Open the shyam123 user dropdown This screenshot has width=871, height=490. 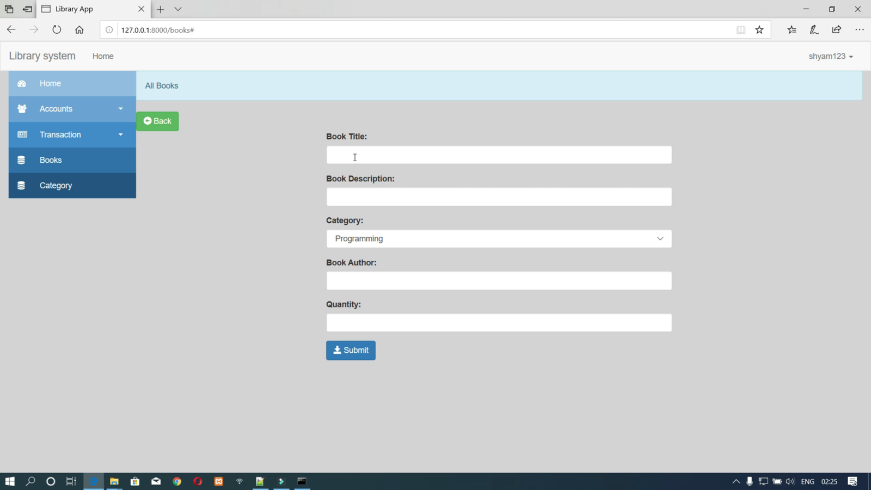(830, 56)
